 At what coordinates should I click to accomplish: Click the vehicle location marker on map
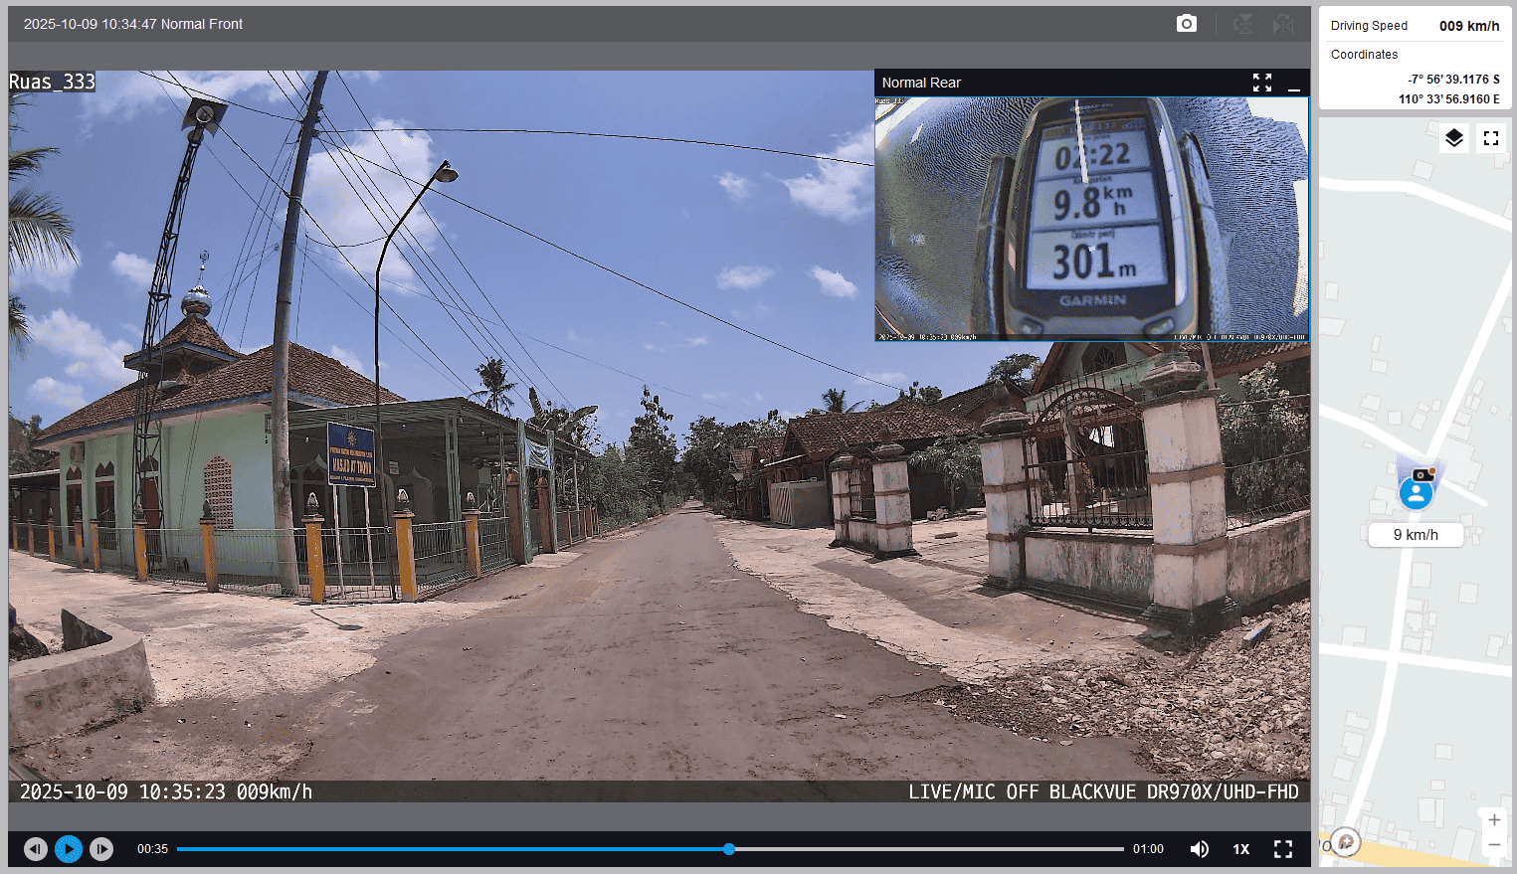tap(1416, 492)
